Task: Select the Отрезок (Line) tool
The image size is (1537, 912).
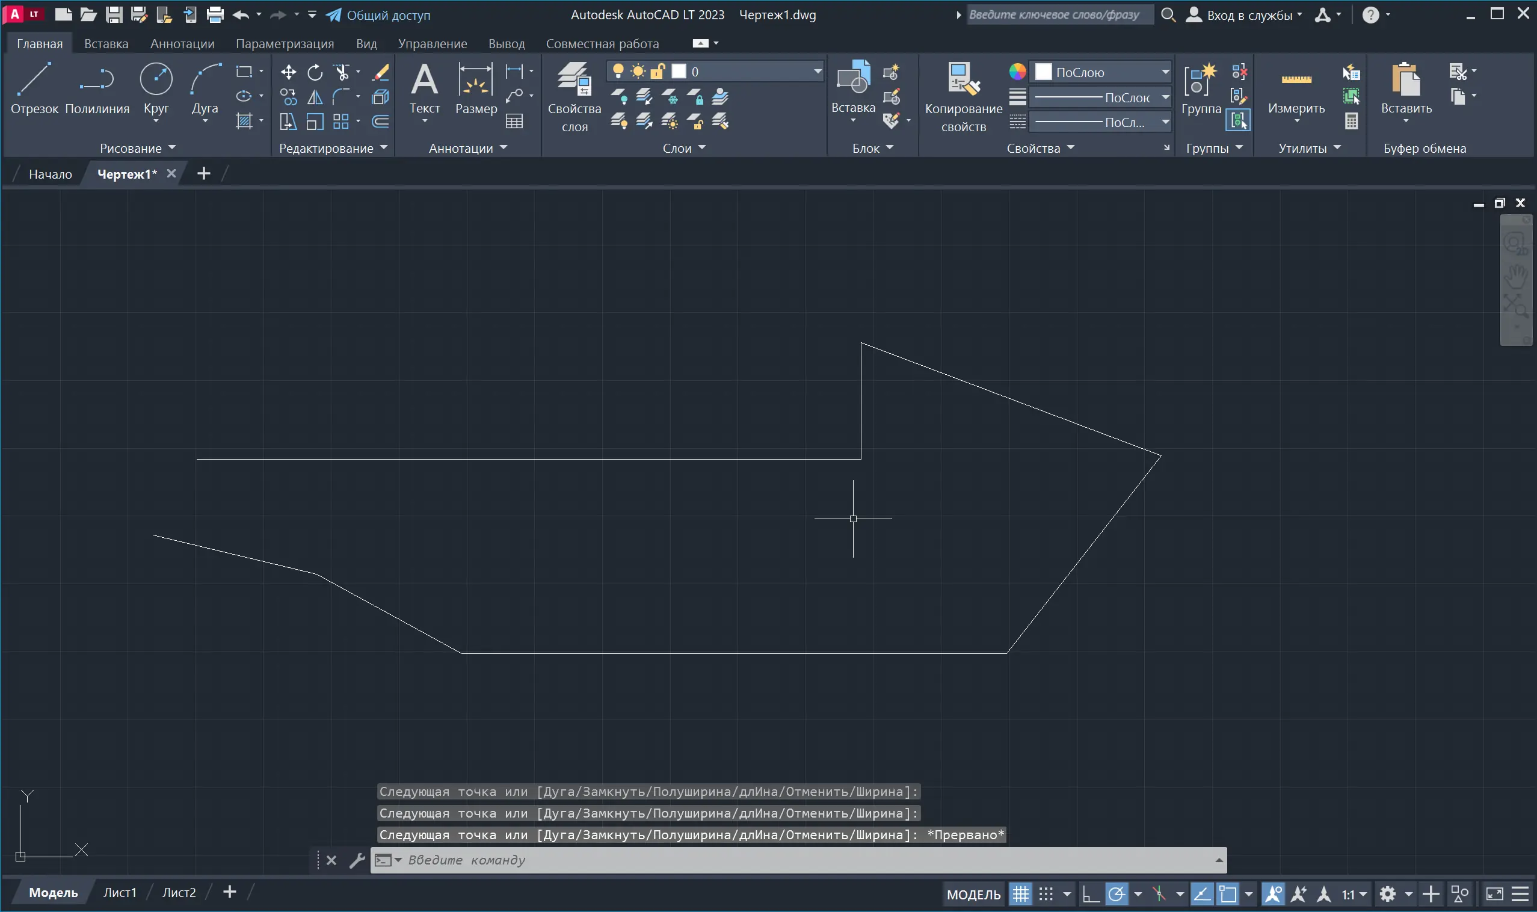Action: pos(35,86)
